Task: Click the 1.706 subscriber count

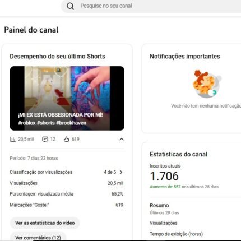Action: (x=164, y=176)
